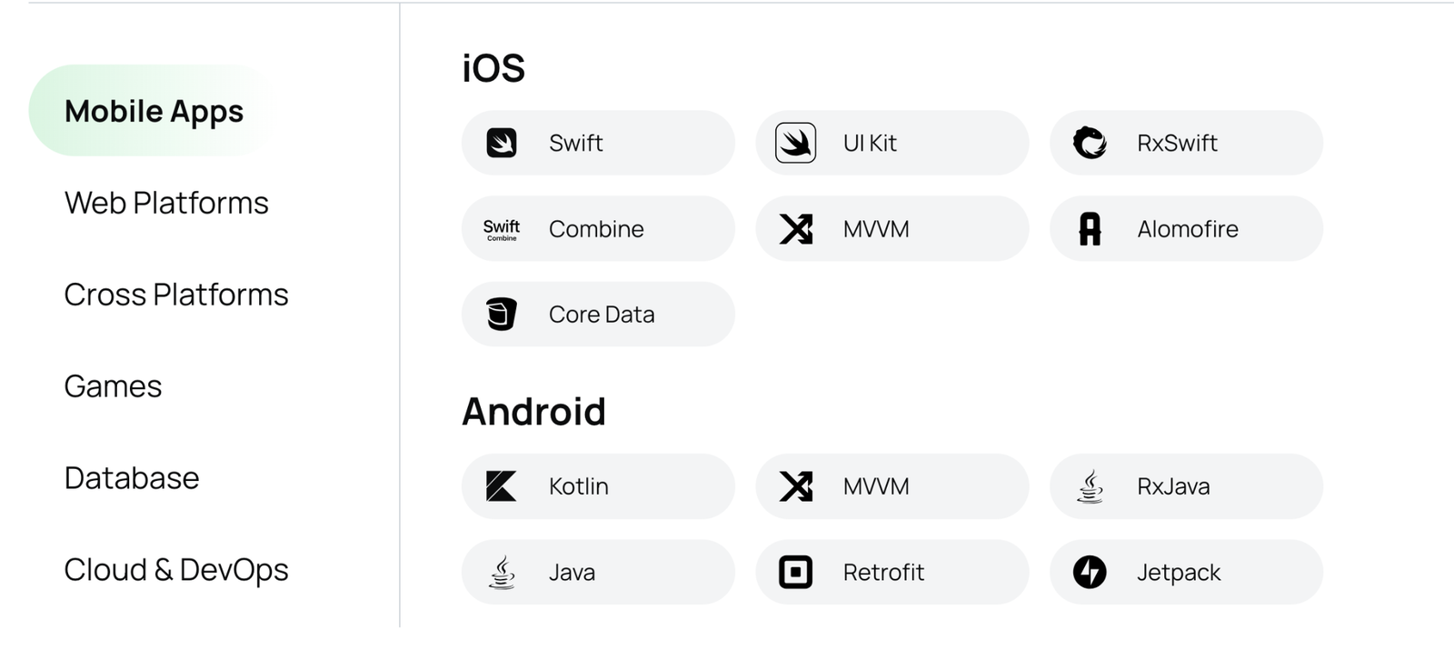
Task: Show the Database category
Action: tap(132, 478)
